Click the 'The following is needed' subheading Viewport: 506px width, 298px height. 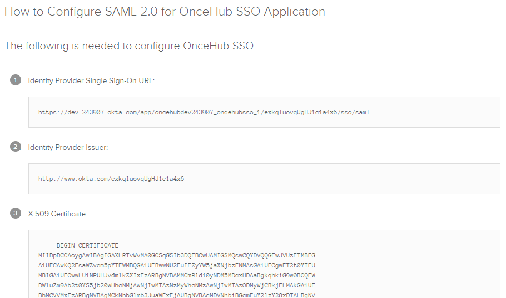point(129,46)
